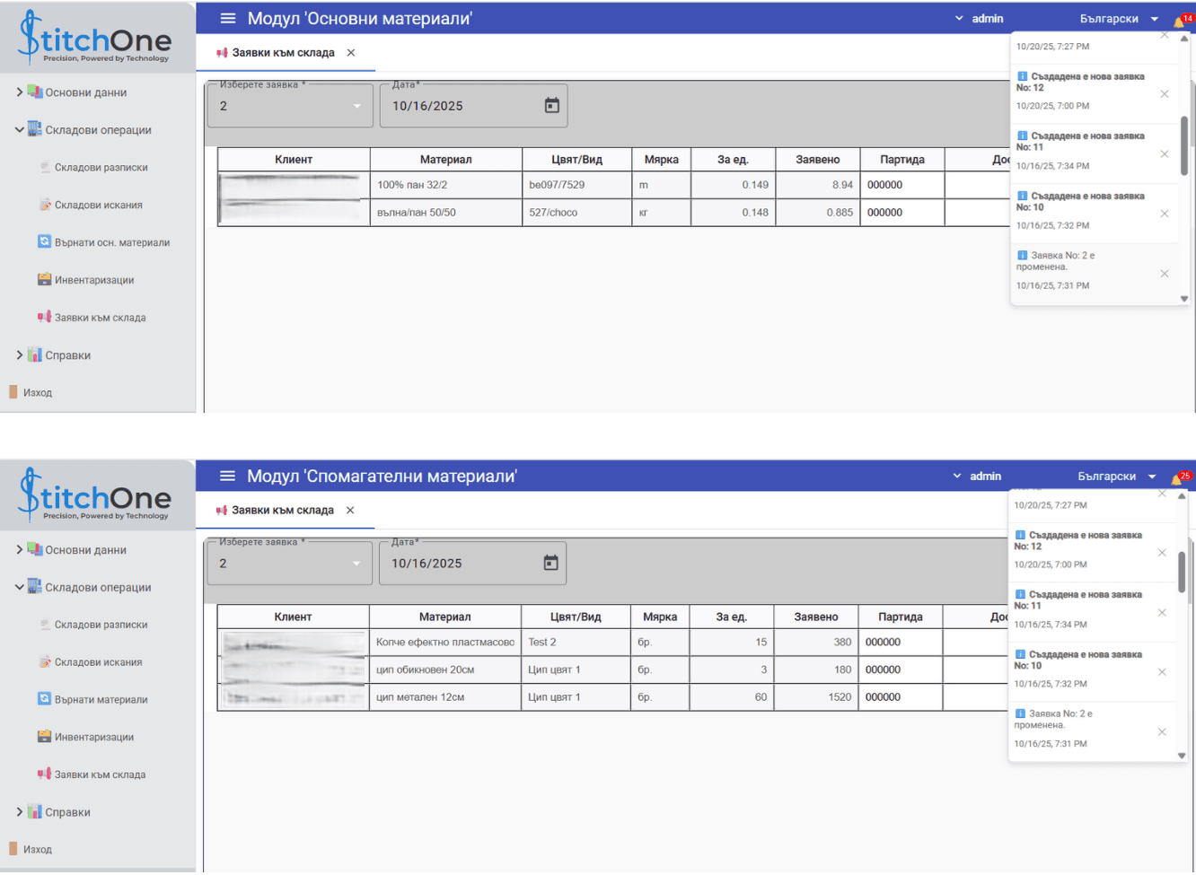The height and width of the screenshot is (875, 1196).
Task: Click 'Материал' column header in 'Спомагателни материали' table
Action: point(444,617)
